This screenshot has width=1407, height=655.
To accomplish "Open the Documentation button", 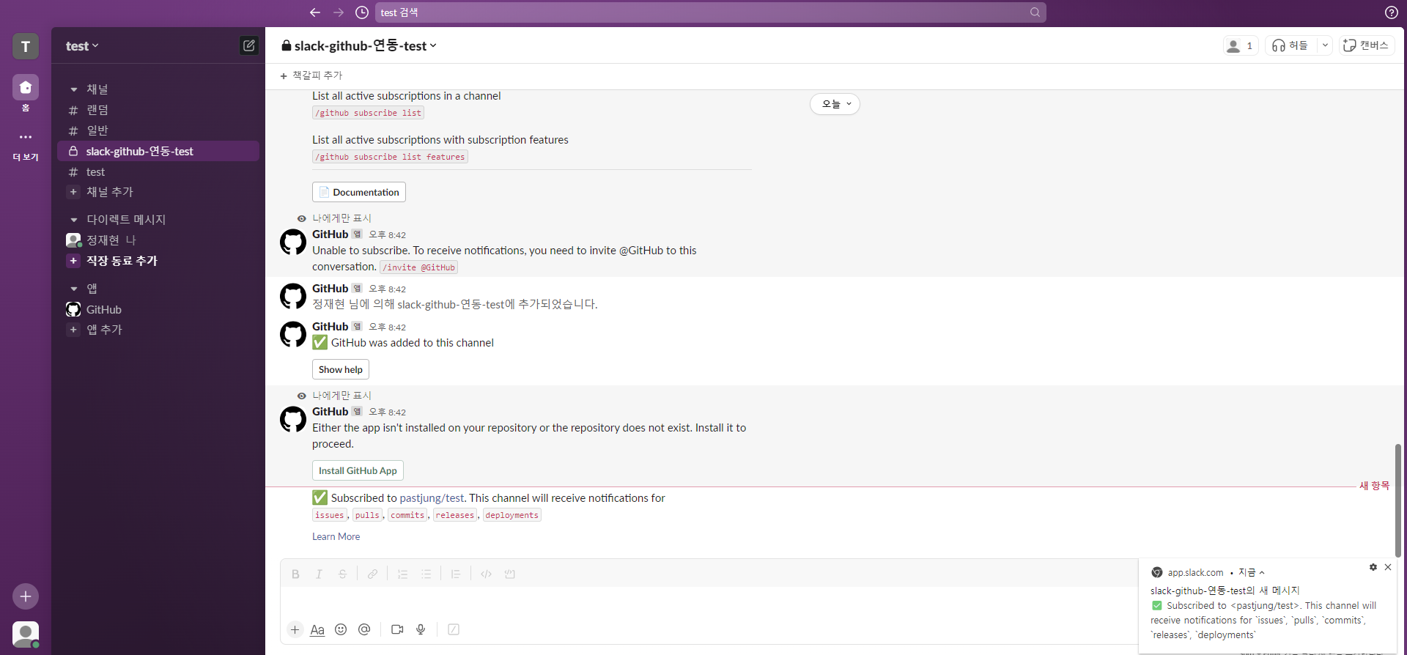I will click(x=359, y=192).
